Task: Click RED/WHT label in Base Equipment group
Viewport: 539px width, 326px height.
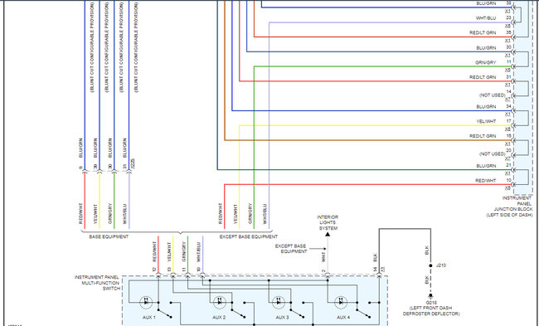Action: tap(80, 214)
